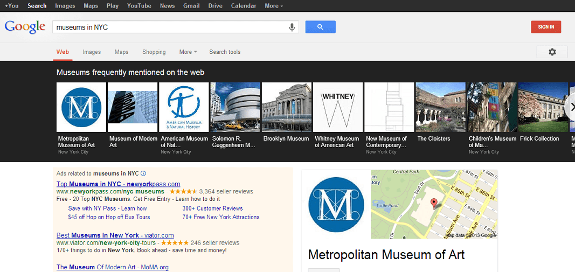
Task: Open Brooklyn Museum carousel thumbnail
Action: pyautogui.click(x=286, y=107)
